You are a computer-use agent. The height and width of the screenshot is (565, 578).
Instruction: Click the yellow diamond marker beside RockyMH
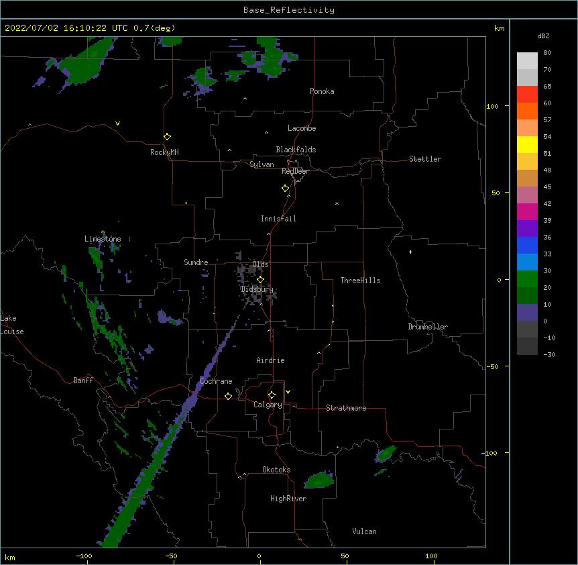point(168,137)
